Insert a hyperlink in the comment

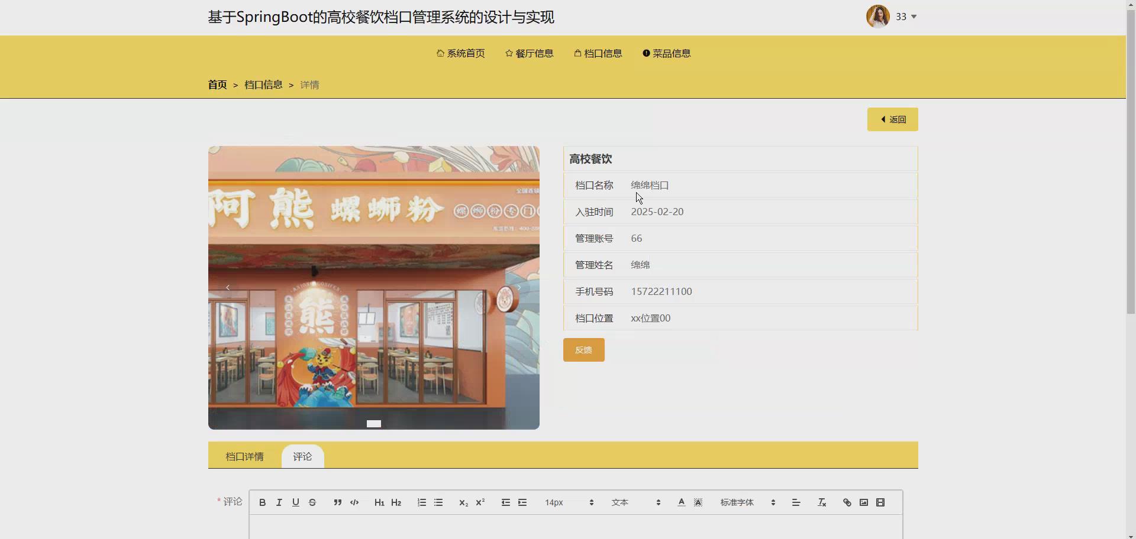click(x=847, y=502)
